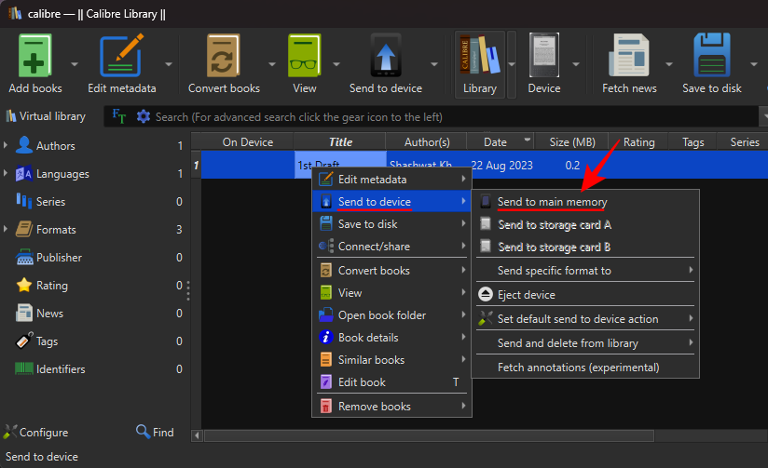Click the Find button in tag browser
The width and height of the screenshot is (768, 468).
pyautogui.click(x=155, y=433)
